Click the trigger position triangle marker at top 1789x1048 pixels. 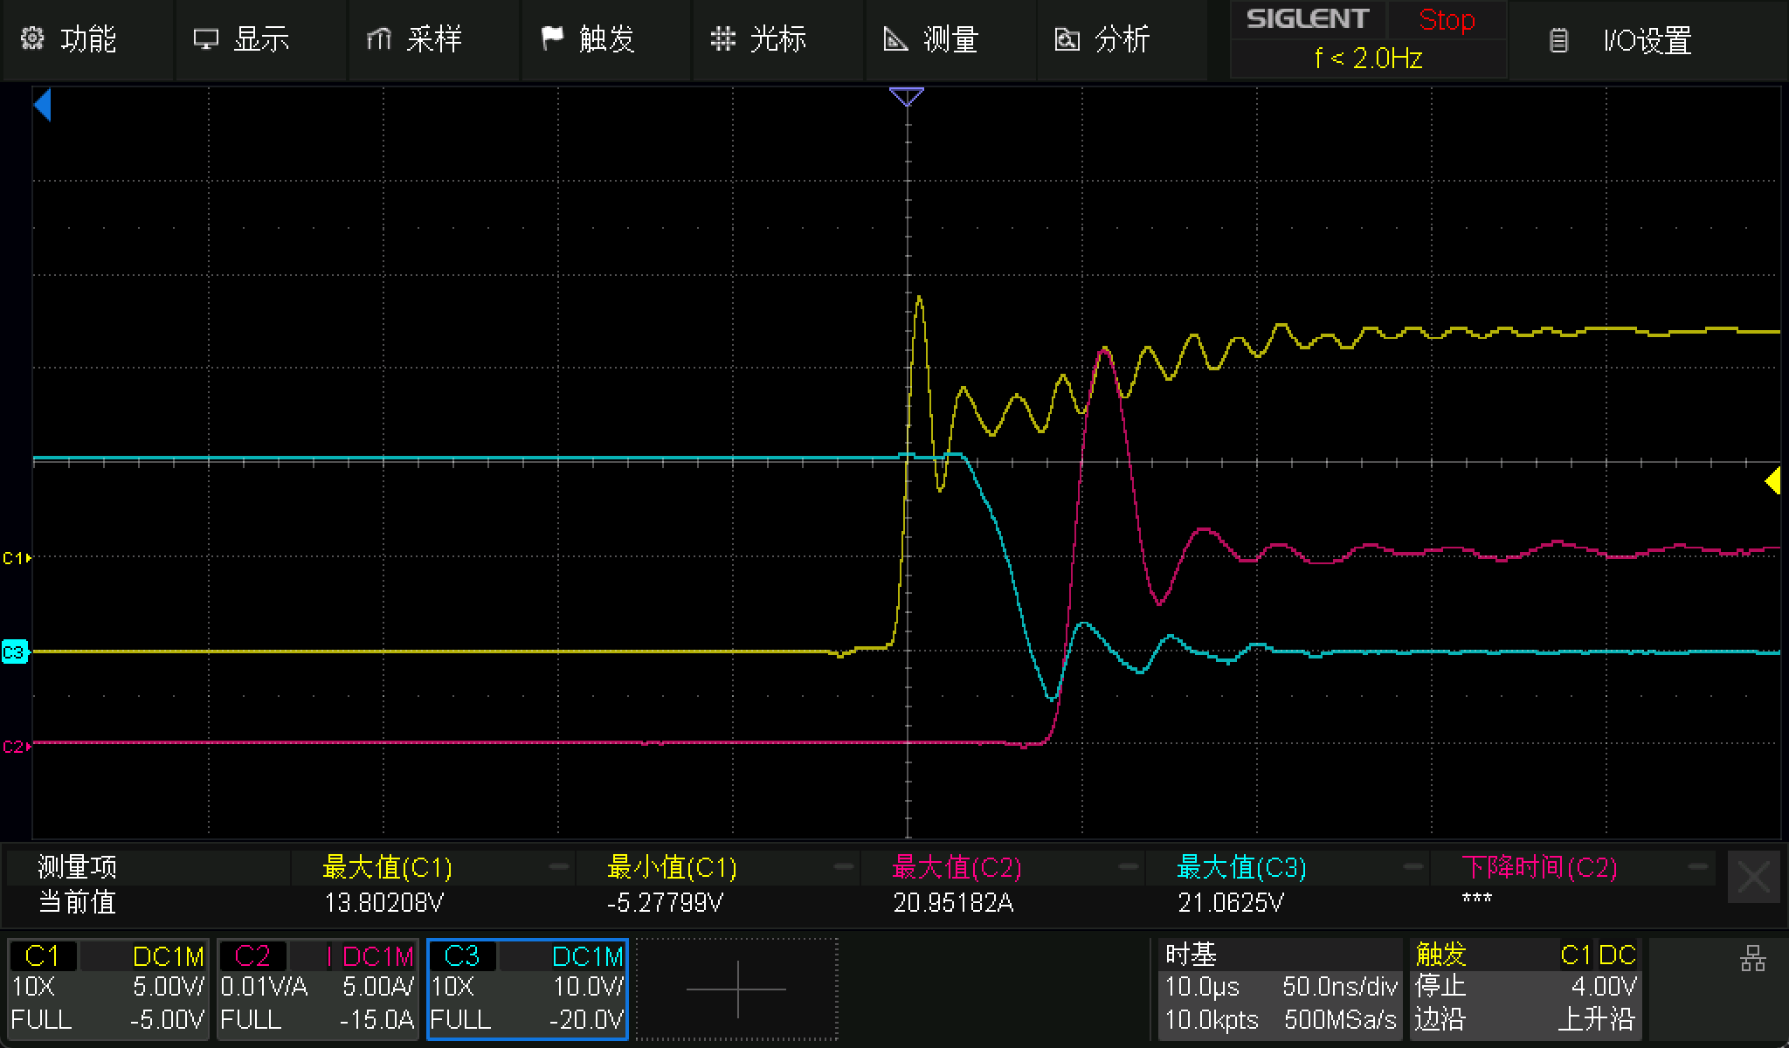click(x=907, y=96)
